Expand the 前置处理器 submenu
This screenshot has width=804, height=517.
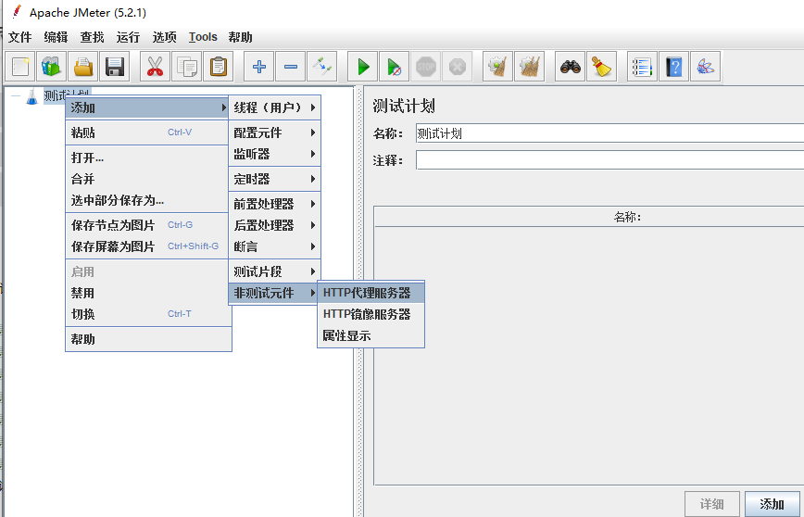click(274, 204)
